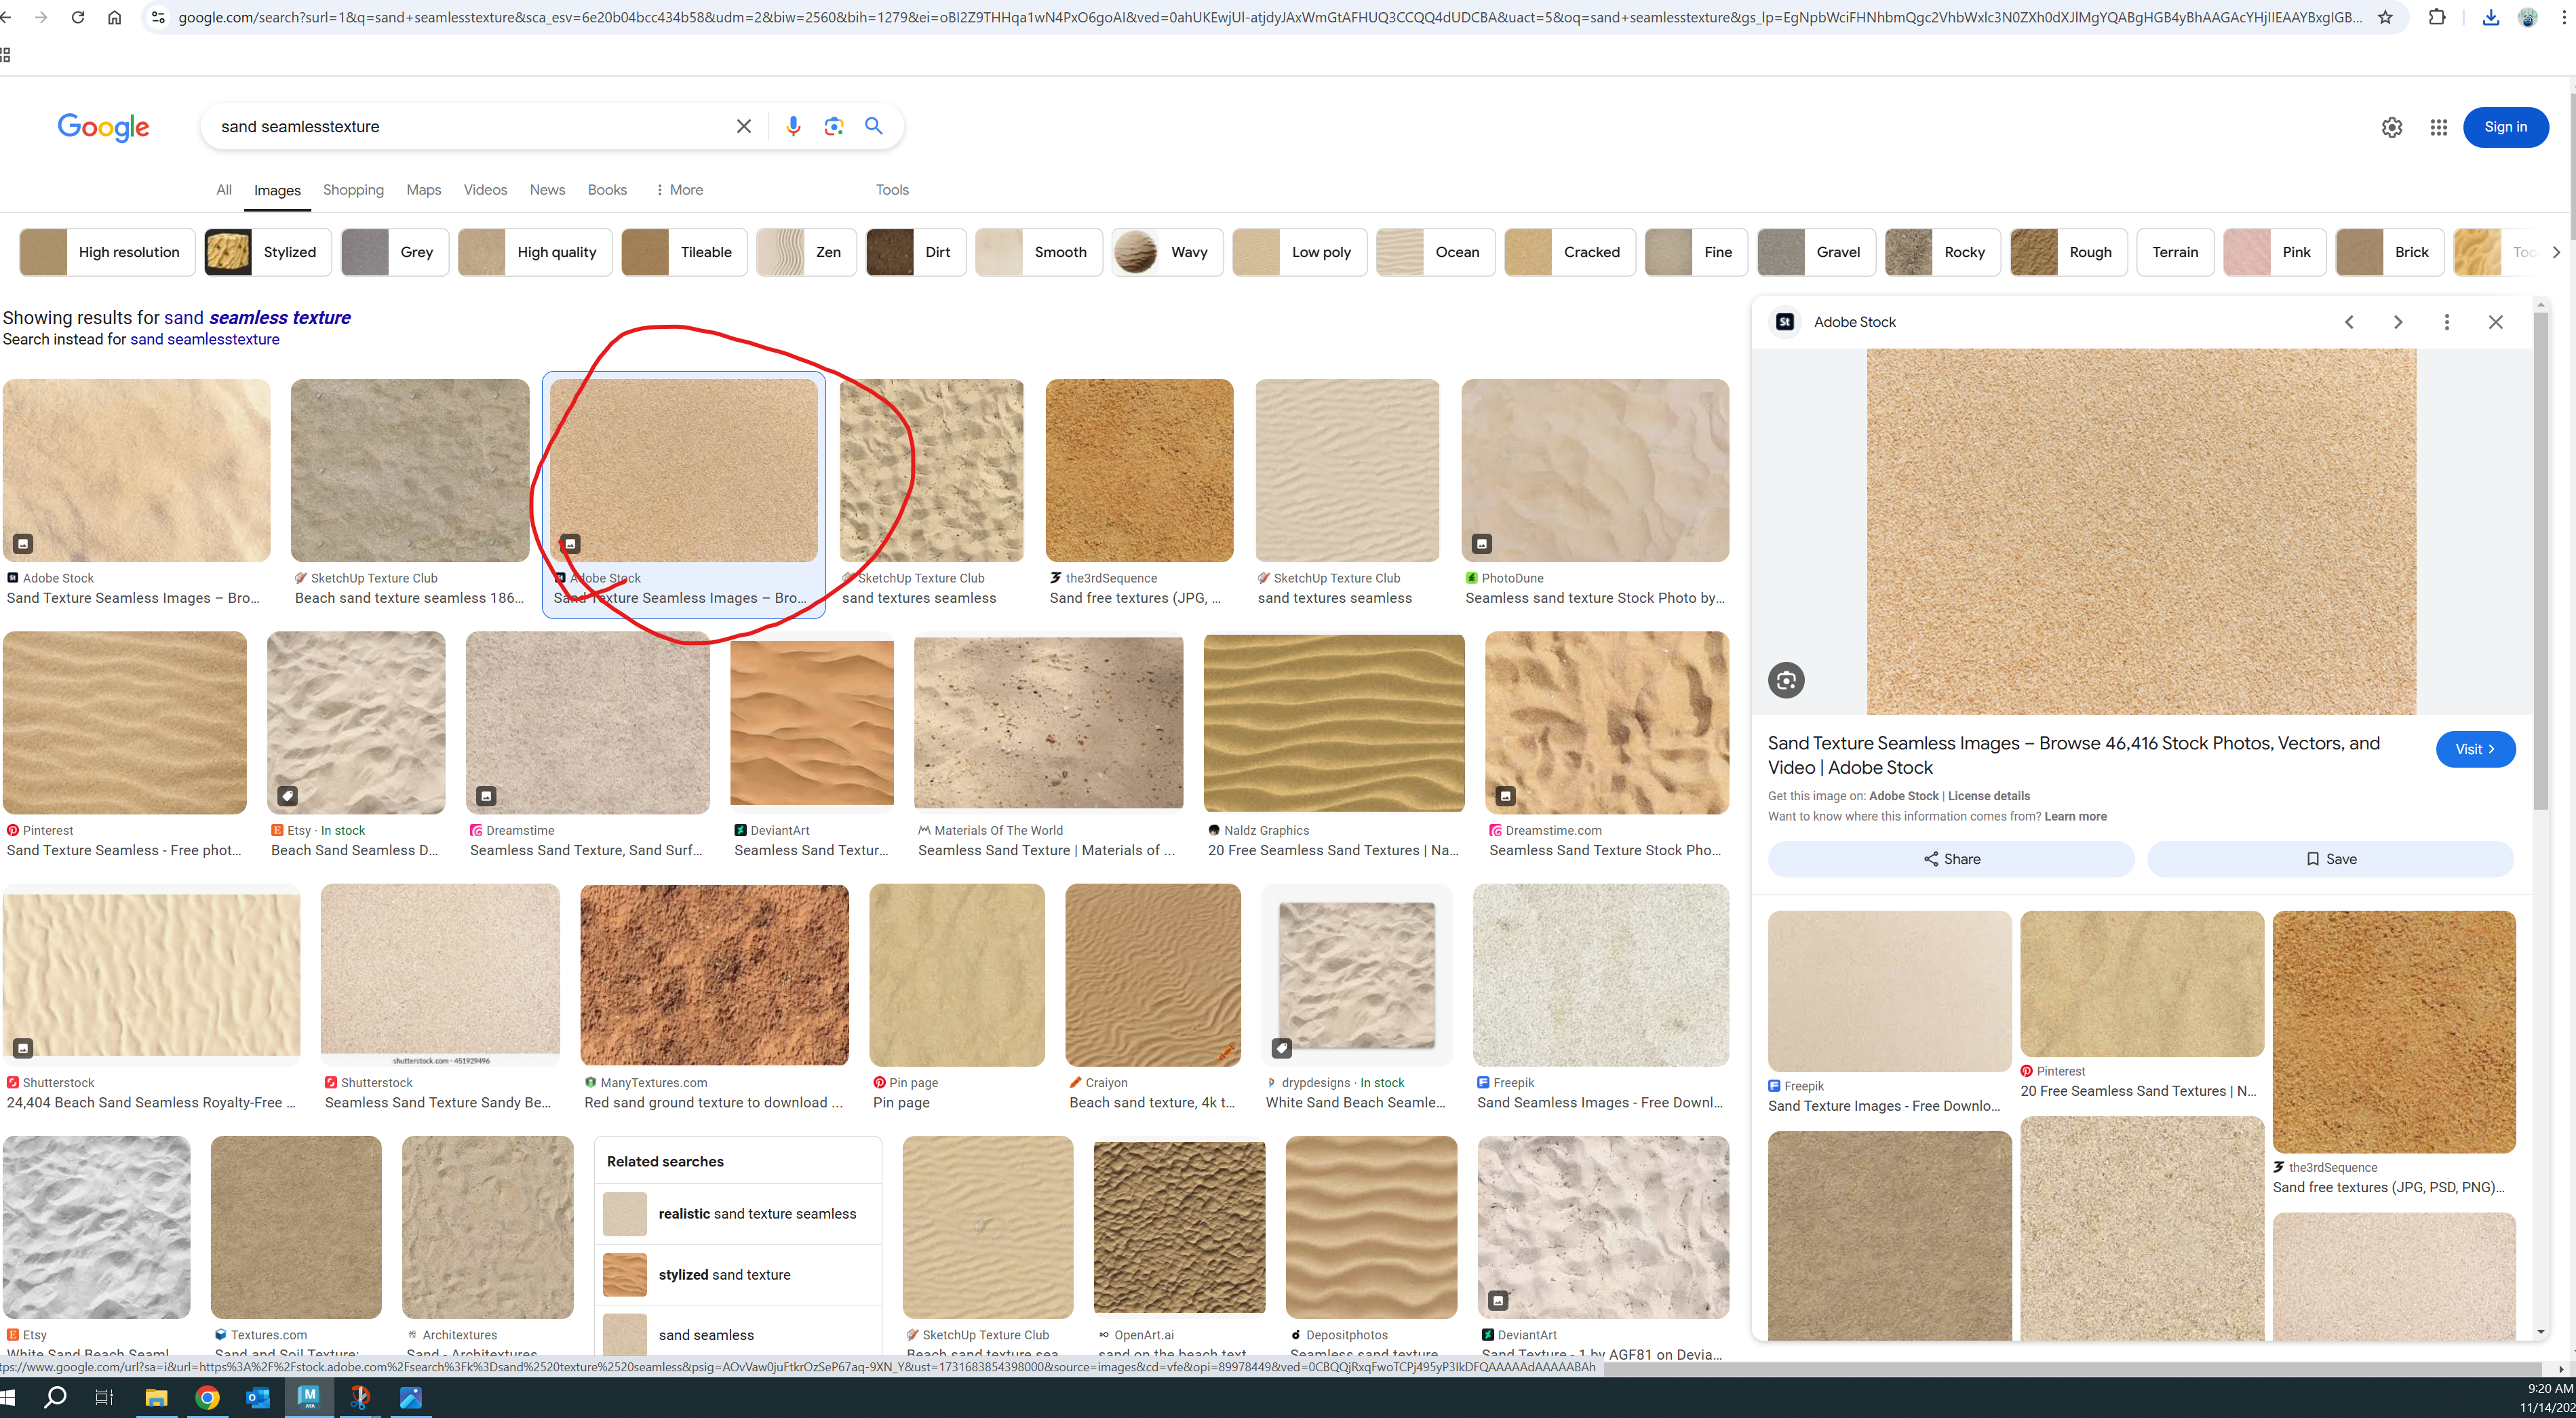Open DeviantArt desert dunes thumbnail
Screen dimensions: 2576x1418
pos(811,722)
